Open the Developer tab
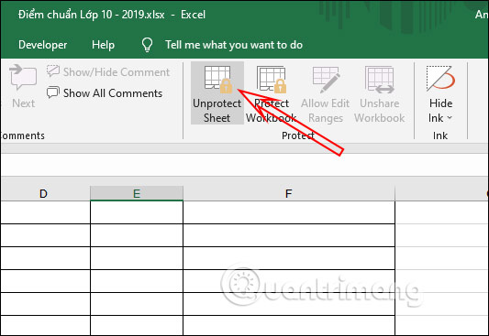489x336 pixels. click(x=43, y=45)
